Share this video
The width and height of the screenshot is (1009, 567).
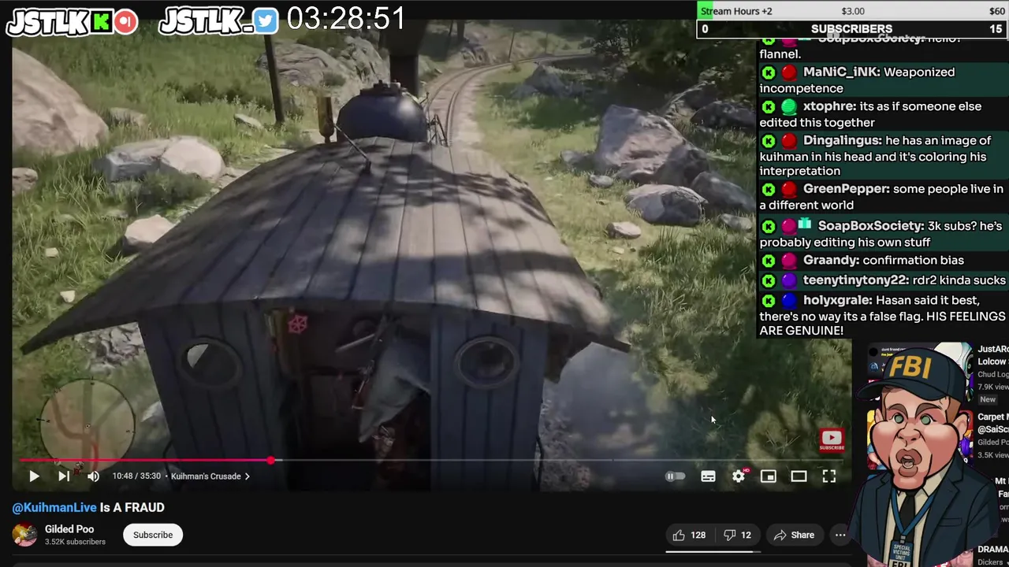tap(794, 535)
